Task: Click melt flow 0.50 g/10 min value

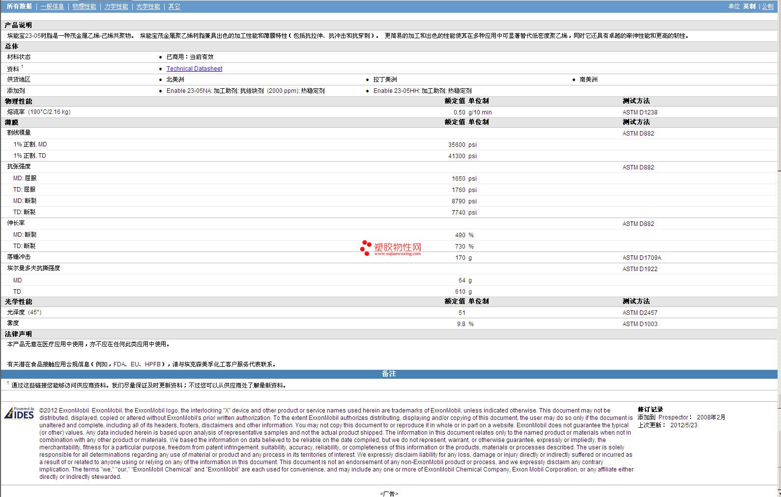Action: tap(472, 112)
